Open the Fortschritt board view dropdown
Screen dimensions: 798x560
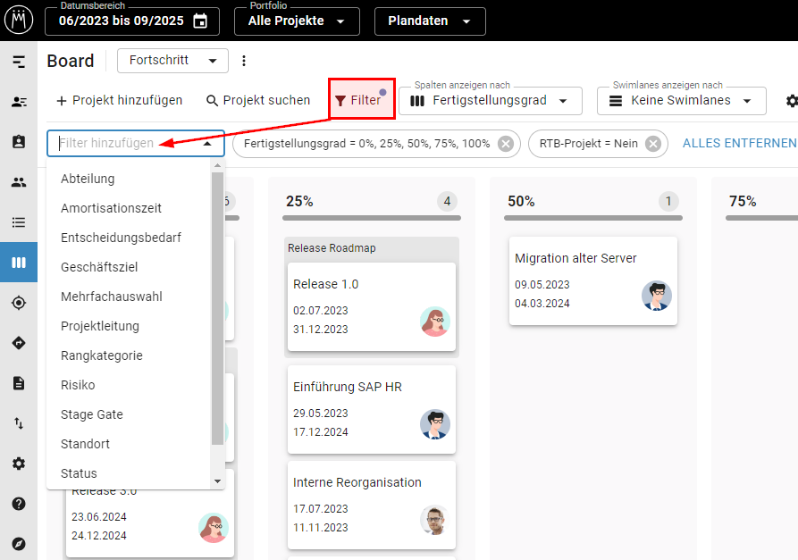pyautogui.click(x=172, y=61)
